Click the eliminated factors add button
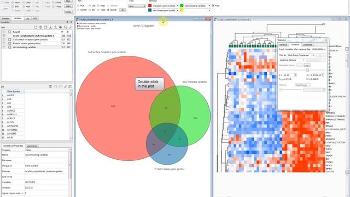 point(307,65)
